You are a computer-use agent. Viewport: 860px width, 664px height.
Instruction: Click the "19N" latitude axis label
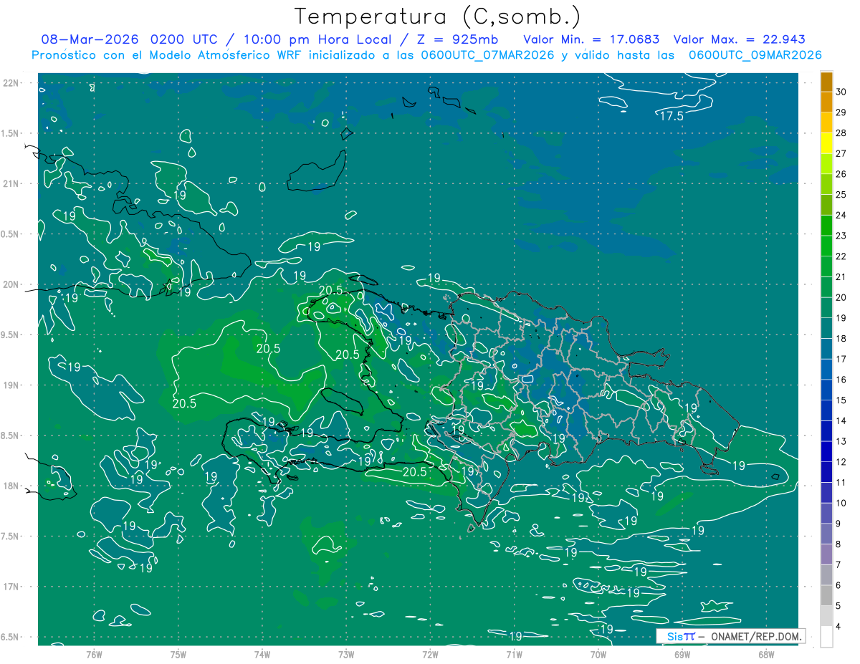point(10,385)
